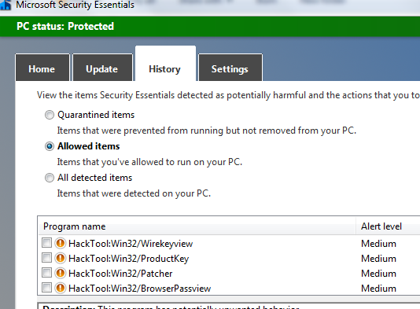This screenshot has height=309, width=420.
Task: Tick the HackTool:Win32/BrowserPassview checkbox
Action: 46,288
